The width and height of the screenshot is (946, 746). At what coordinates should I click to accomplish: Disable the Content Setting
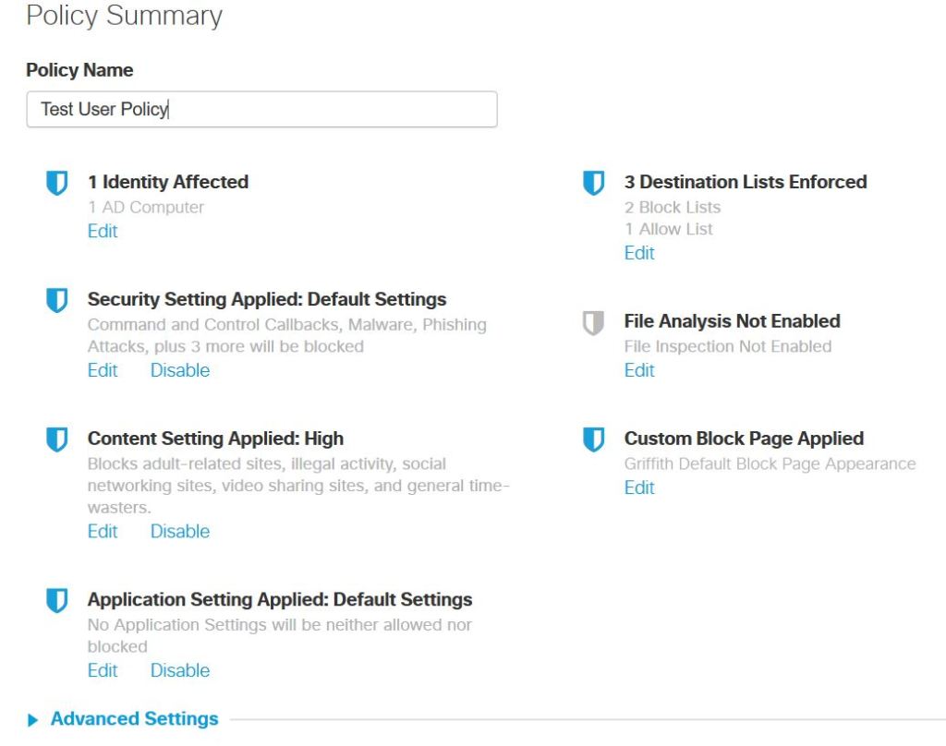click(180, 531)
